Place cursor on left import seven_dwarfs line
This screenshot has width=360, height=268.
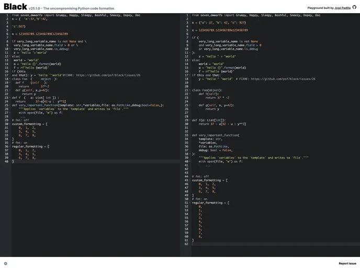point(76,15)
